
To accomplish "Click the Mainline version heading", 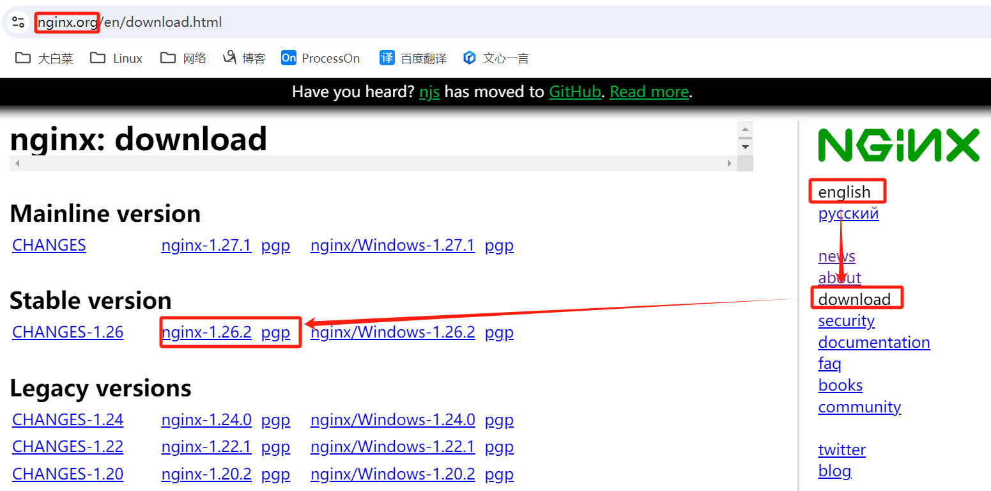I will (105, 214).
